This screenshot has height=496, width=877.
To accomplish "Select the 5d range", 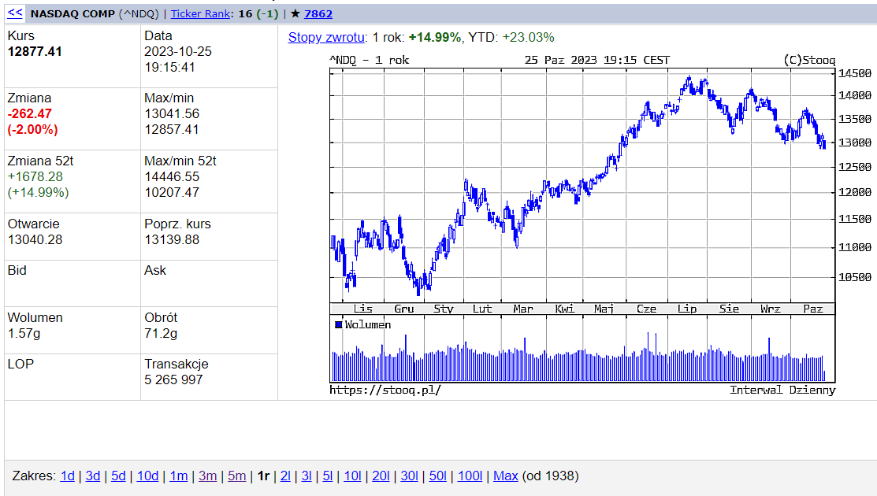I will click(118, 476).
